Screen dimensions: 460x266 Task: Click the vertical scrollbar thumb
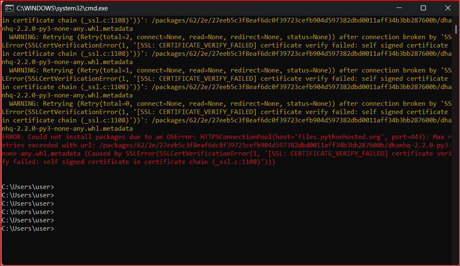[456, 29]
